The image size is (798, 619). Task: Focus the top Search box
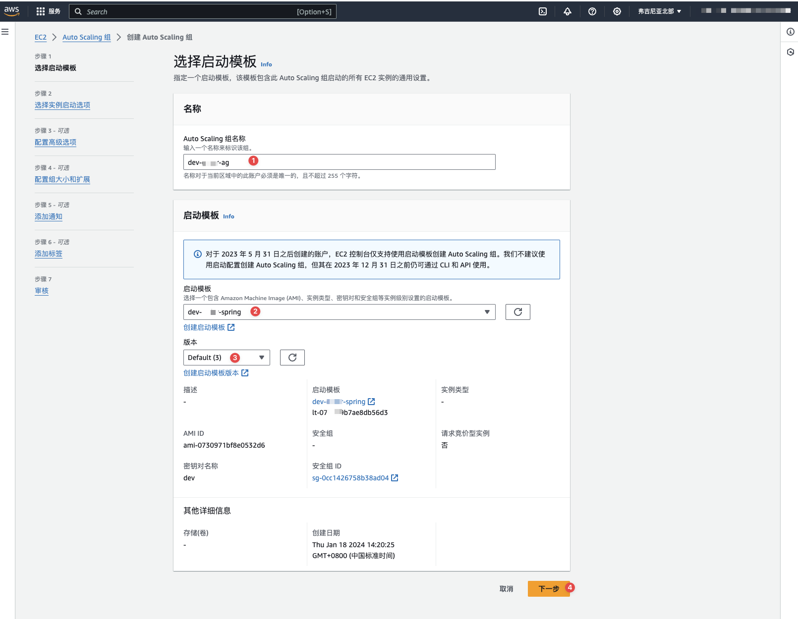coord(203,11)
